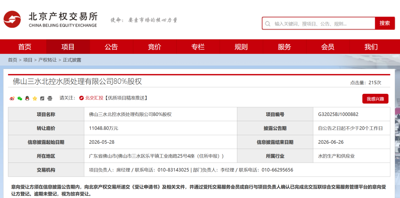
Task: Click the yellow star favorite icon
Action: 35,98
